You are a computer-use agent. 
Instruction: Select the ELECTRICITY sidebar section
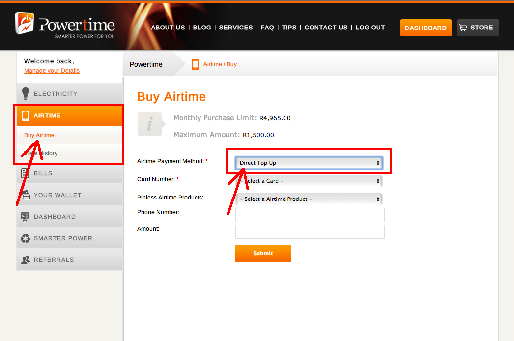[69, 93]
